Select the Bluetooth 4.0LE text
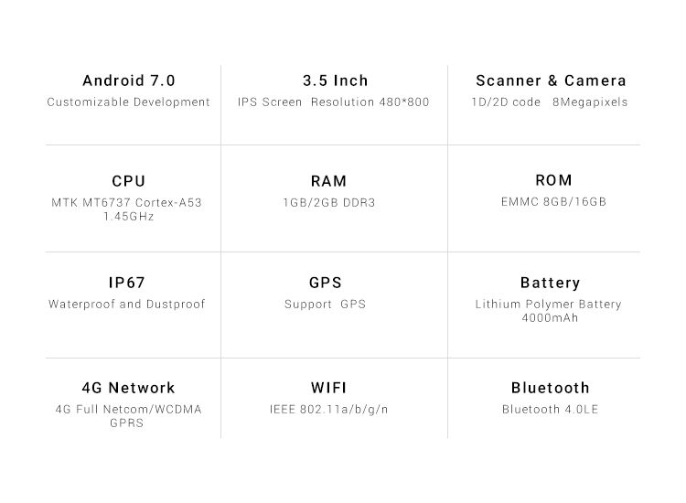This screenshot has width=686, height=503. coord(550,409)
